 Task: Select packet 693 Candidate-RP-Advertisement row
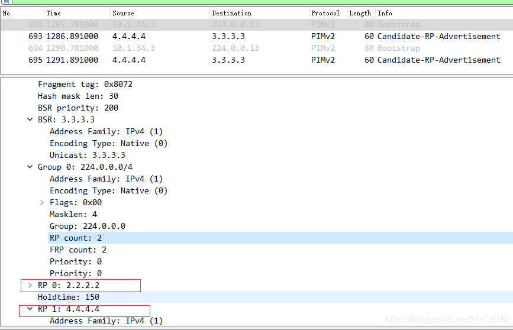click(257, 36)
